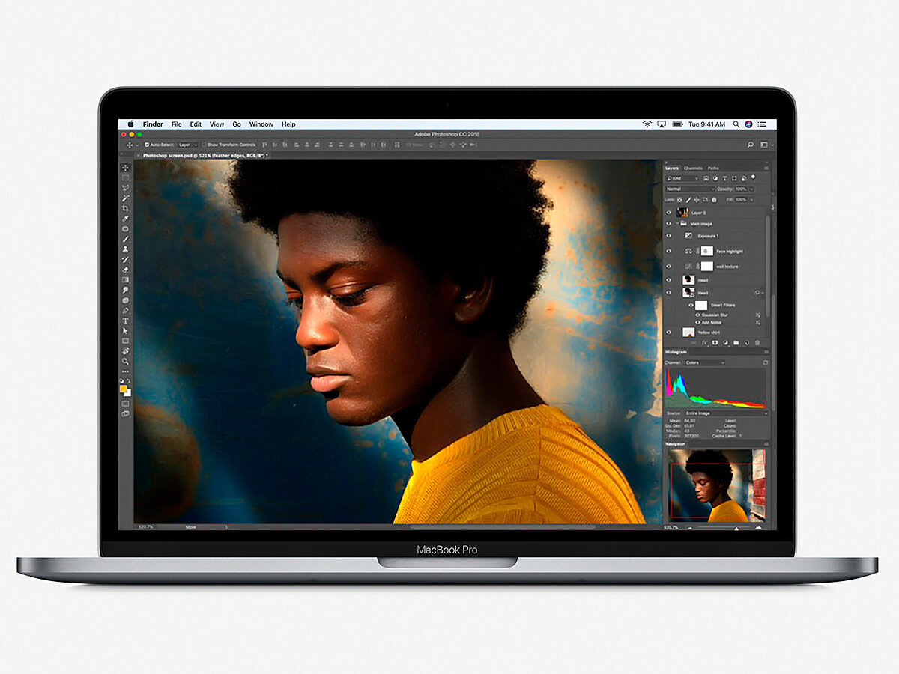Click the foreground yellow color swatch
The image size is (899, 674).
[124, 388]
